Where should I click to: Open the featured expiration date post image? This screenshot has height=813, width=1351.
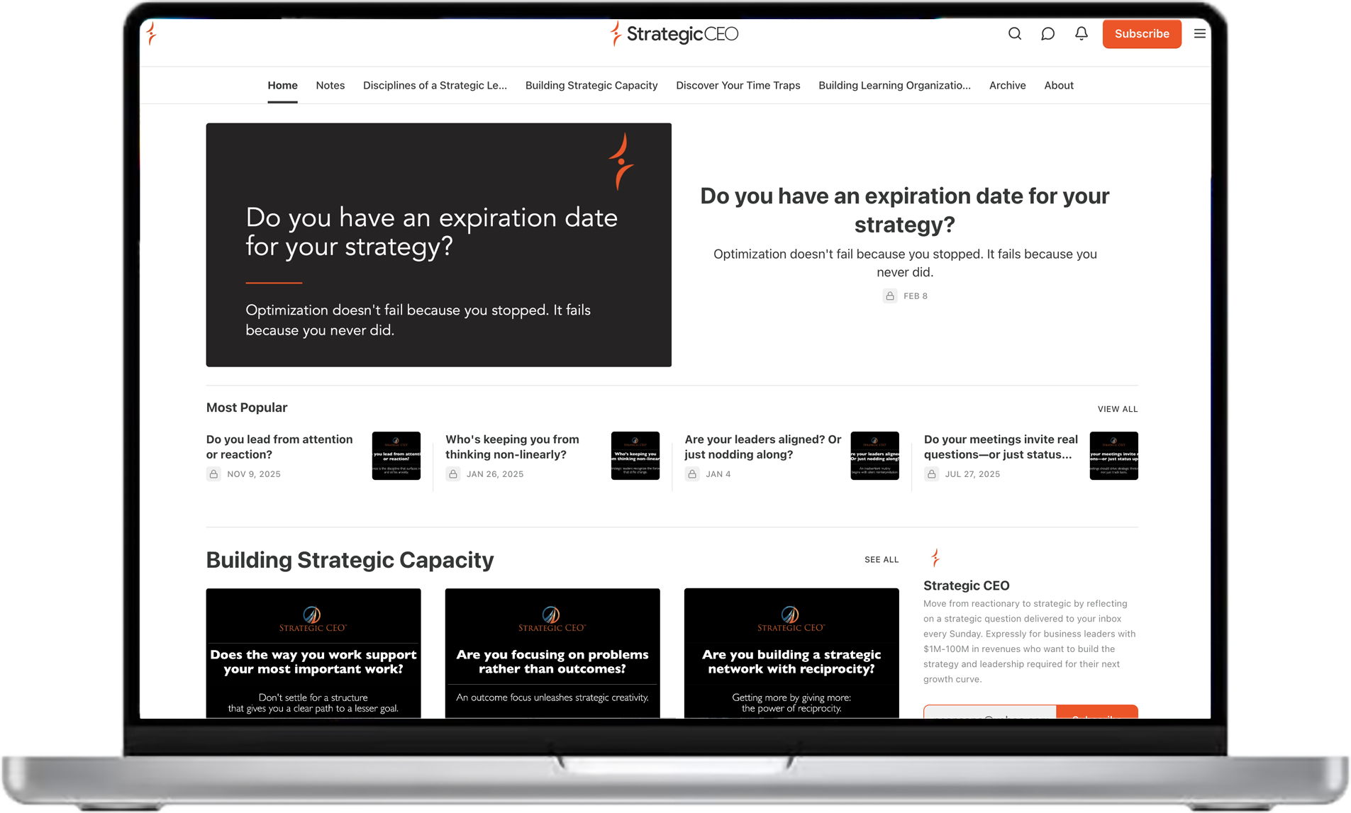tap(438, 245)
